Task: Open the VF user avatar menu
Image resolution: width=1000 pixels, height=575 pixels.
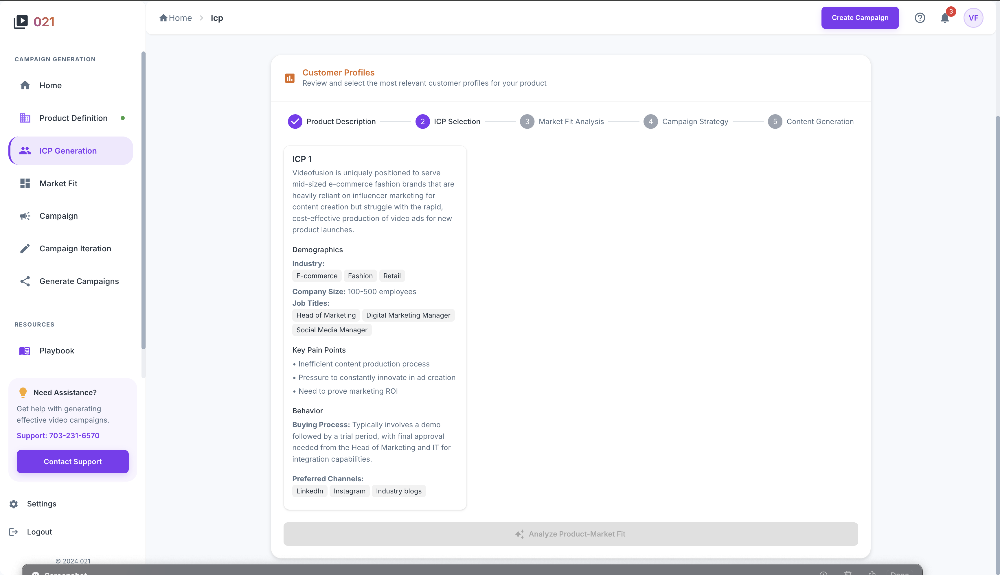Action: tap(973, 18)
